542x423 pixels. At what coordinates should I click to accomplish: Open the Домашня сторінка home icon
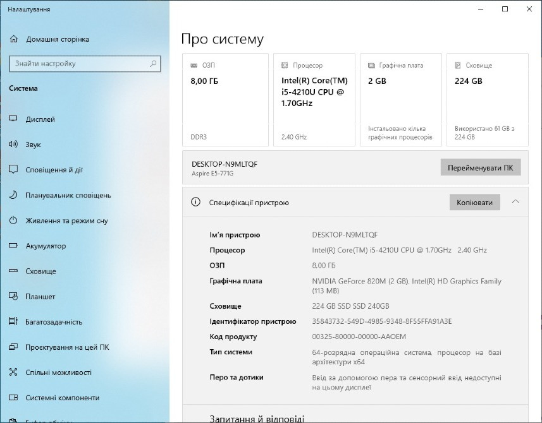[14, 39]
